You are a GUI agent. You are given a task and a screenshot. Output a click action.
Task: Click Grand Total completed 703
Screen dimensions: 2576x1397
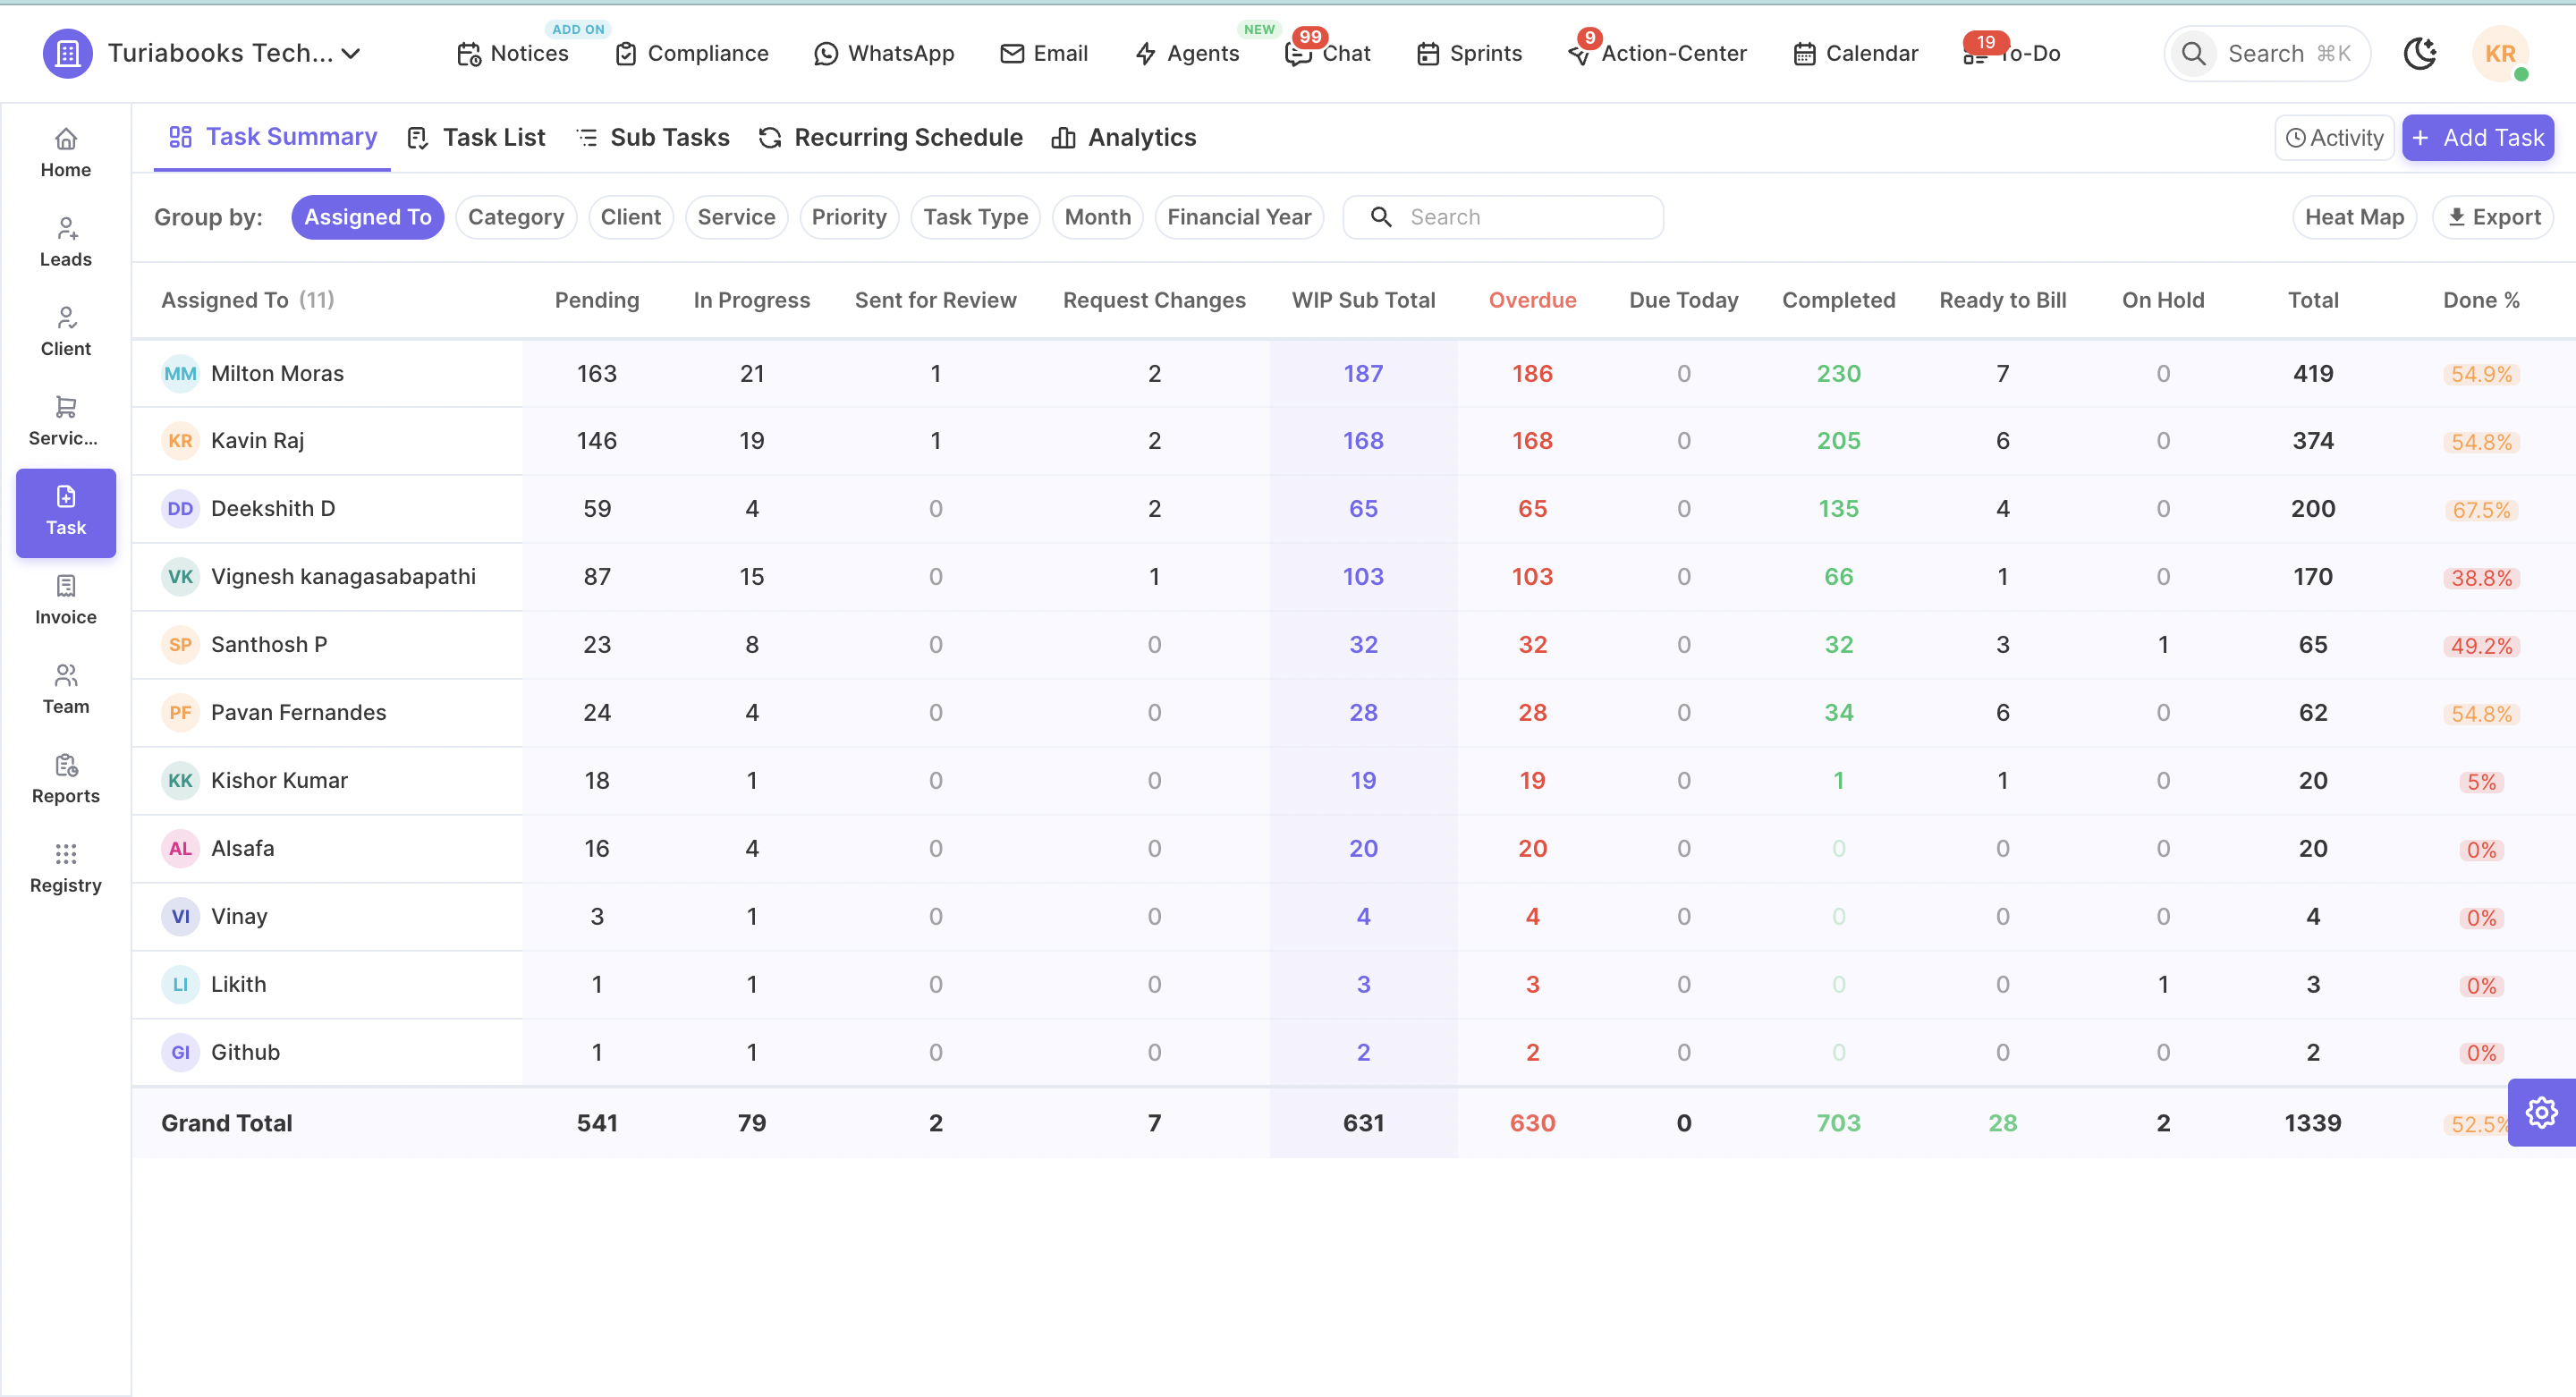(1838, 1123)
